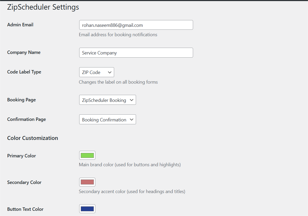Click the booking notifications description text
The width and height of the screenshot is (308, 216).
click(x=118, y=34)
